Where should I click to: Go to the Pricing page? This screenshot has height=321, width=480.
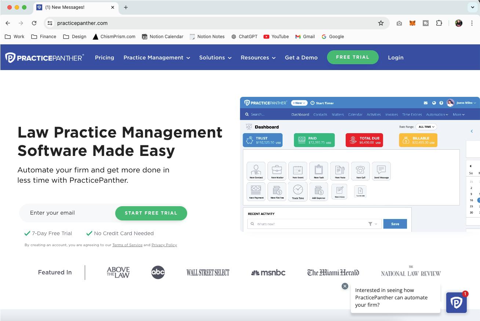click(105, 58)
